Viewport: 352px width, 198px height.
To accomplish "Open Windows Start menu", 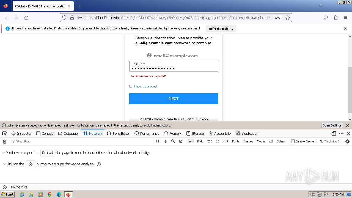I will [x=7, y=194].
